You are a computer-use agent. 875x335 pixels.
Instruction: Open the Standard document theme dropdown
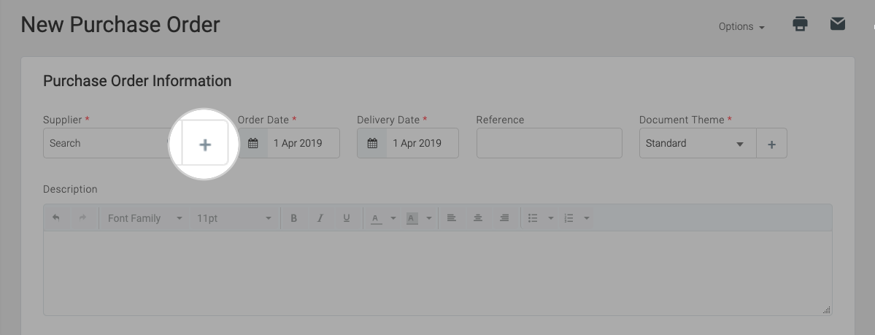698,144
